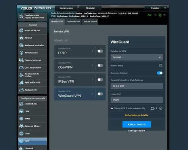Click the Inalámbrico icon

(21, 104)
